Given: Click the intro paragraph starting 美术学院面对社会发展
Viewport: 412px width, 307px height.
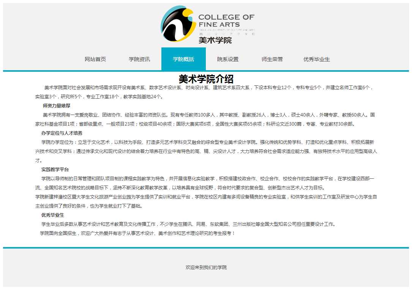Looking at the screenshot, I should click(205, 92).
